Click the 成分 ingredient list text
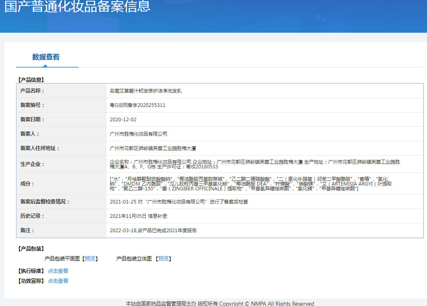Screen dimensions: 427x306 tap(251, 184)
